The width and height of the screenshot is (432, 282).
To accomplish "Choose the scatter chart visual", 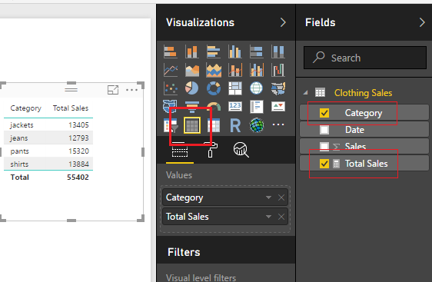I will [171, 88].
